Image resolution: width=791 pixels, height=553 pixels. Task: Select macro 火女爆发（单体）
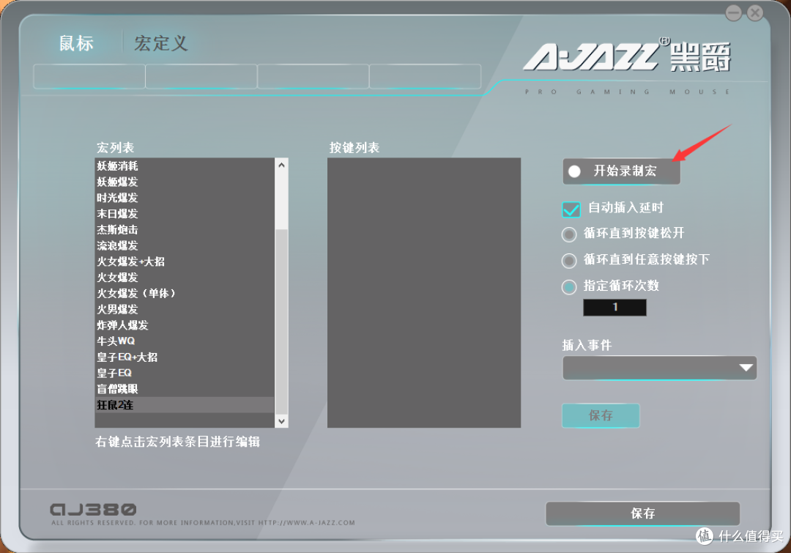185,293
